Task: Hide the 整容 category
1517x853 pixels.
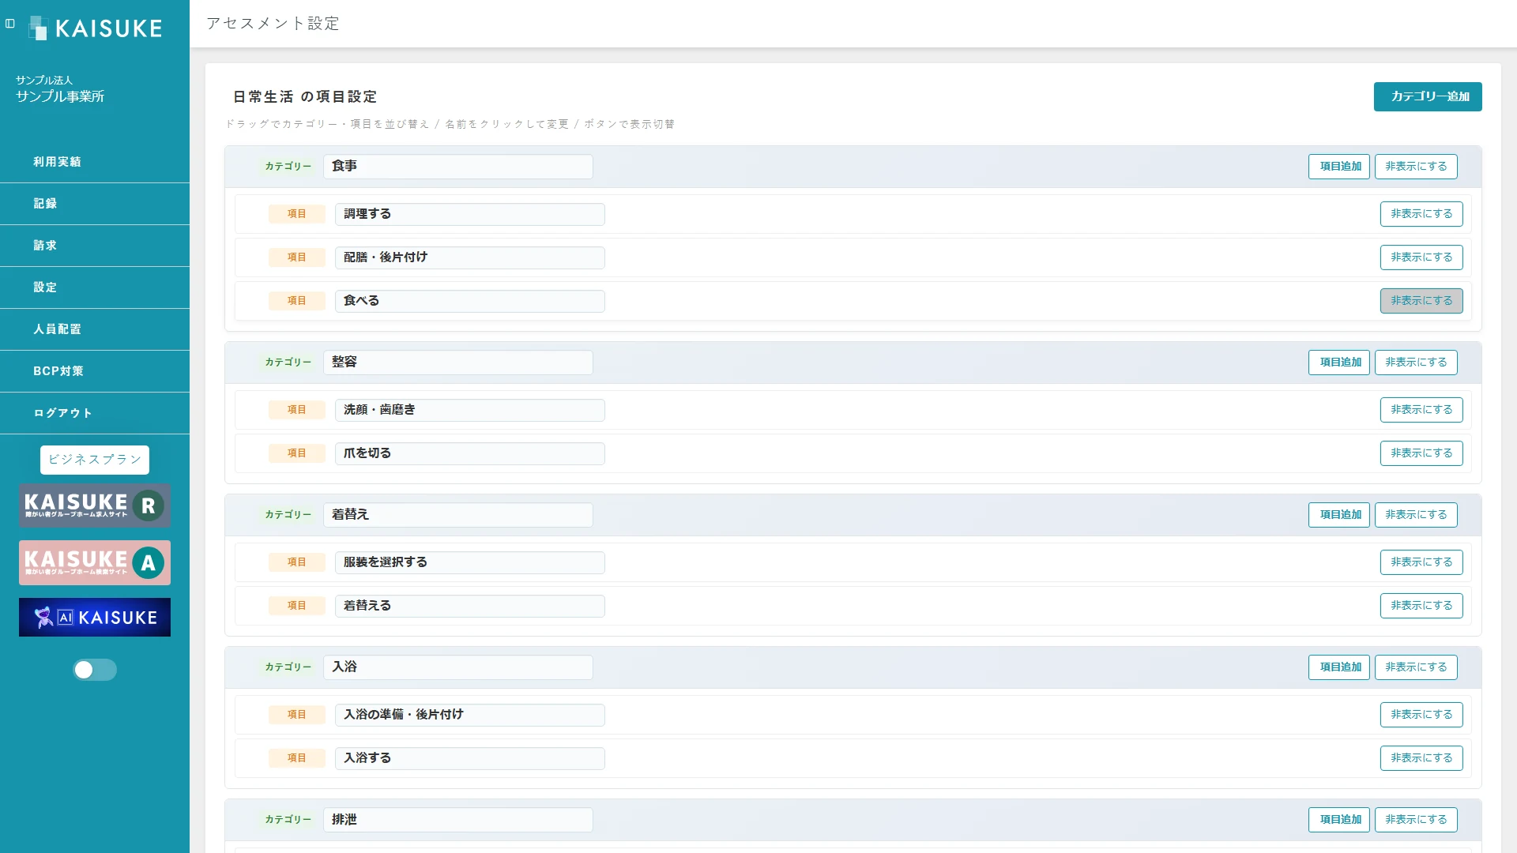Action: click(1416, 363)
